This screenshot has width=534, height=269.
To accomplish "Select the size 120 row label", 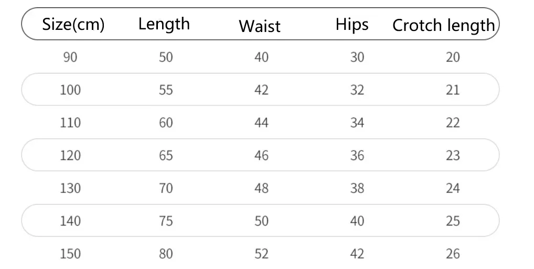I will pos(70,155).
